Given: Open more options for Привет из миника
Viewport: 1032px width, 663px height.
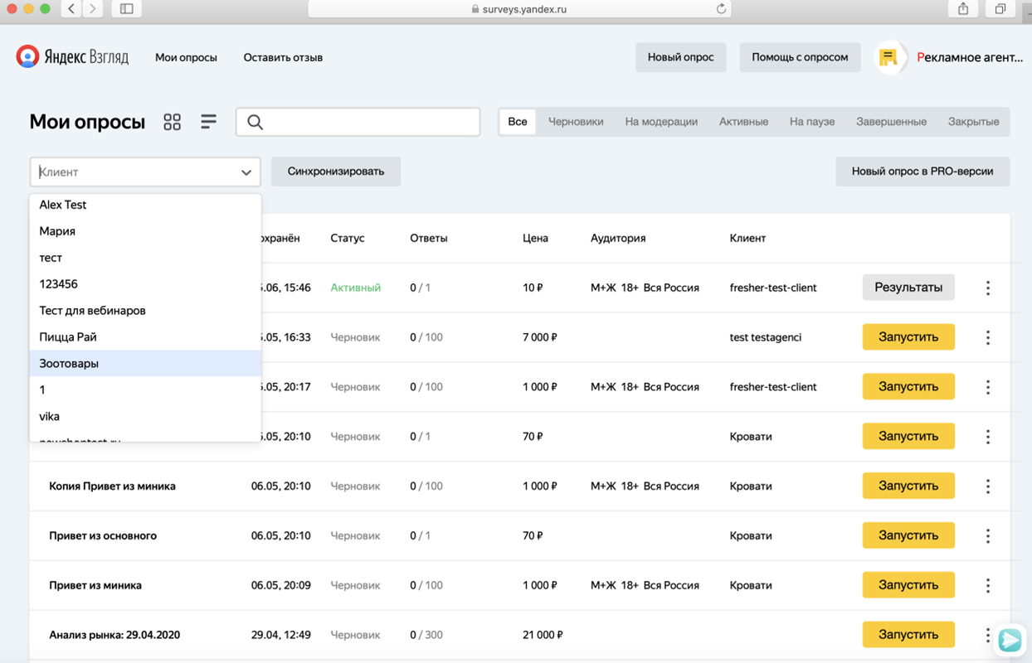Looking at the screenshot, I should click(x=987, y=585).
